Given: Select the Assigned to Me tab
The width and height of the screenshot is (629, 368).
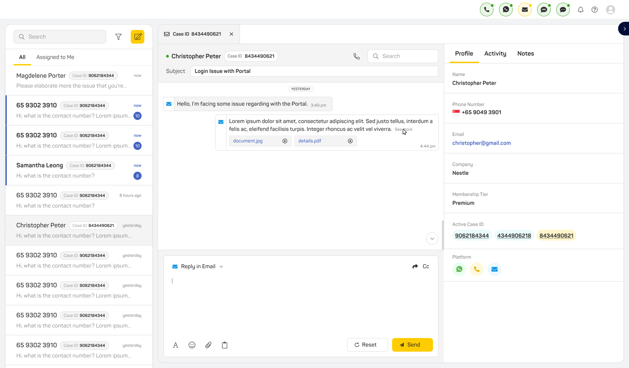Looking at the screenshot, I should (55, 57).
